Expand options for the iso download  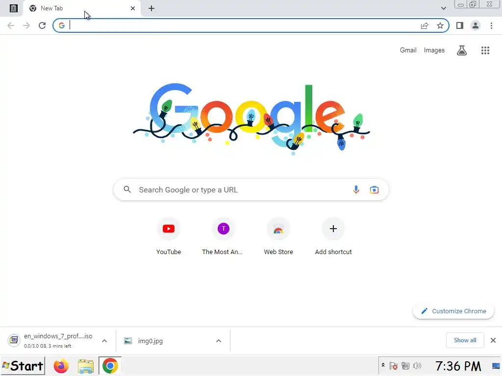coord(104,341)
